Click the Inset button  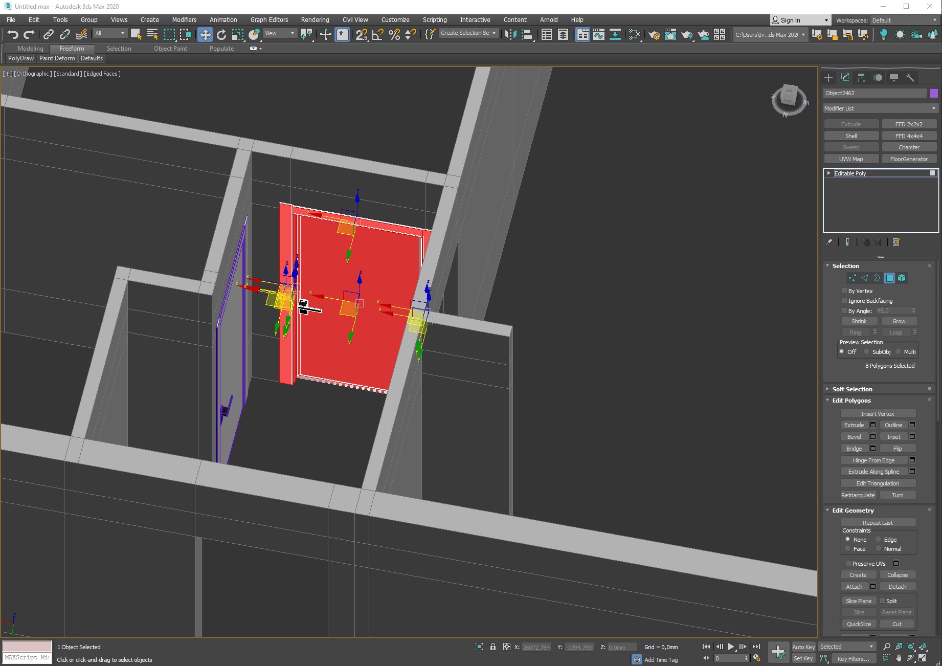(893, 437)
